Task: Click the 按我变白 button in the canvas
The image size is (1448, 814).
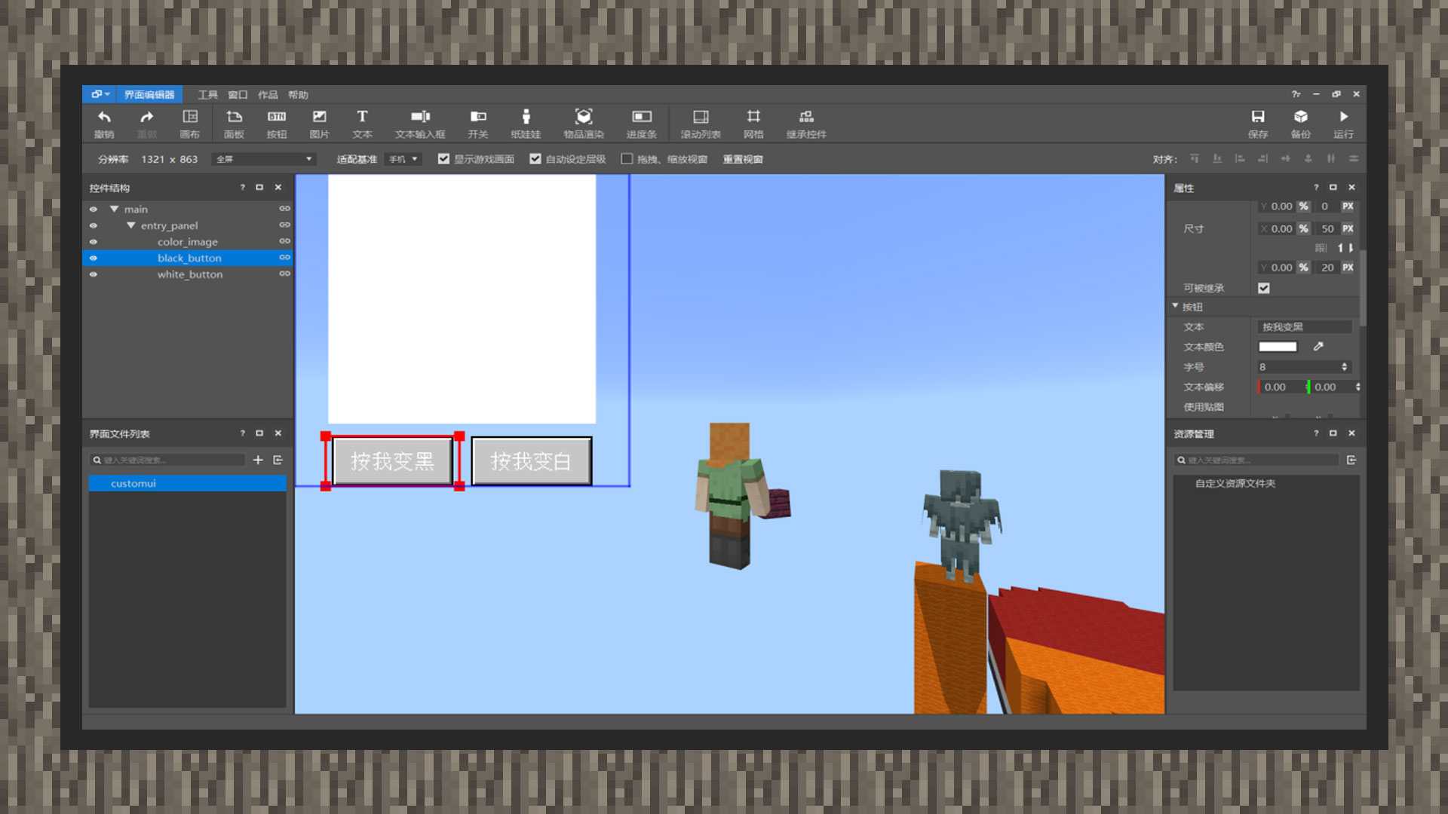Action: 532,461
